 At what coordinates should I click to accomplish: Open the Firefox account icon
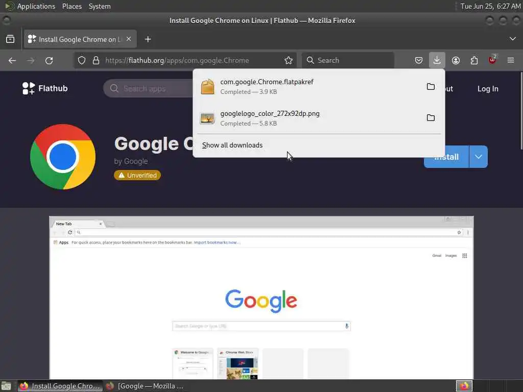[456, 60]
